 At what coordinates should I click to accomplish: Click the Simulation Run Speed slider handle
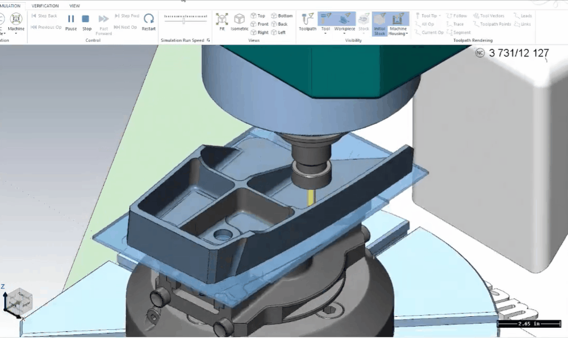[183, 20]
